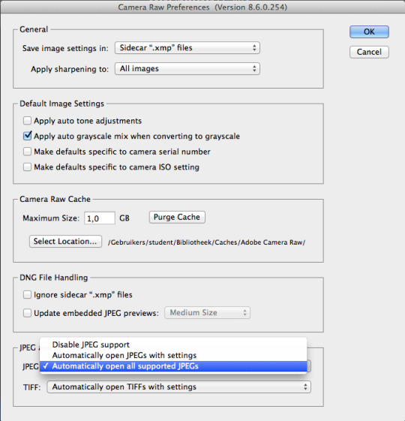
Task: Click the Camera Raw Preferences title bar text
Action: point(202,8)
